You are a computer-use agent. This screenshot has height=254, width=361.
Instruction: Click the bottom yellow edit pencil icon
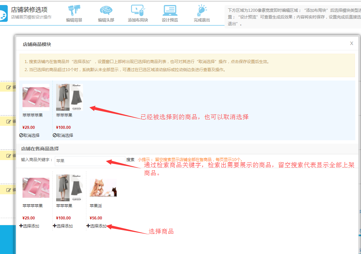9,190
